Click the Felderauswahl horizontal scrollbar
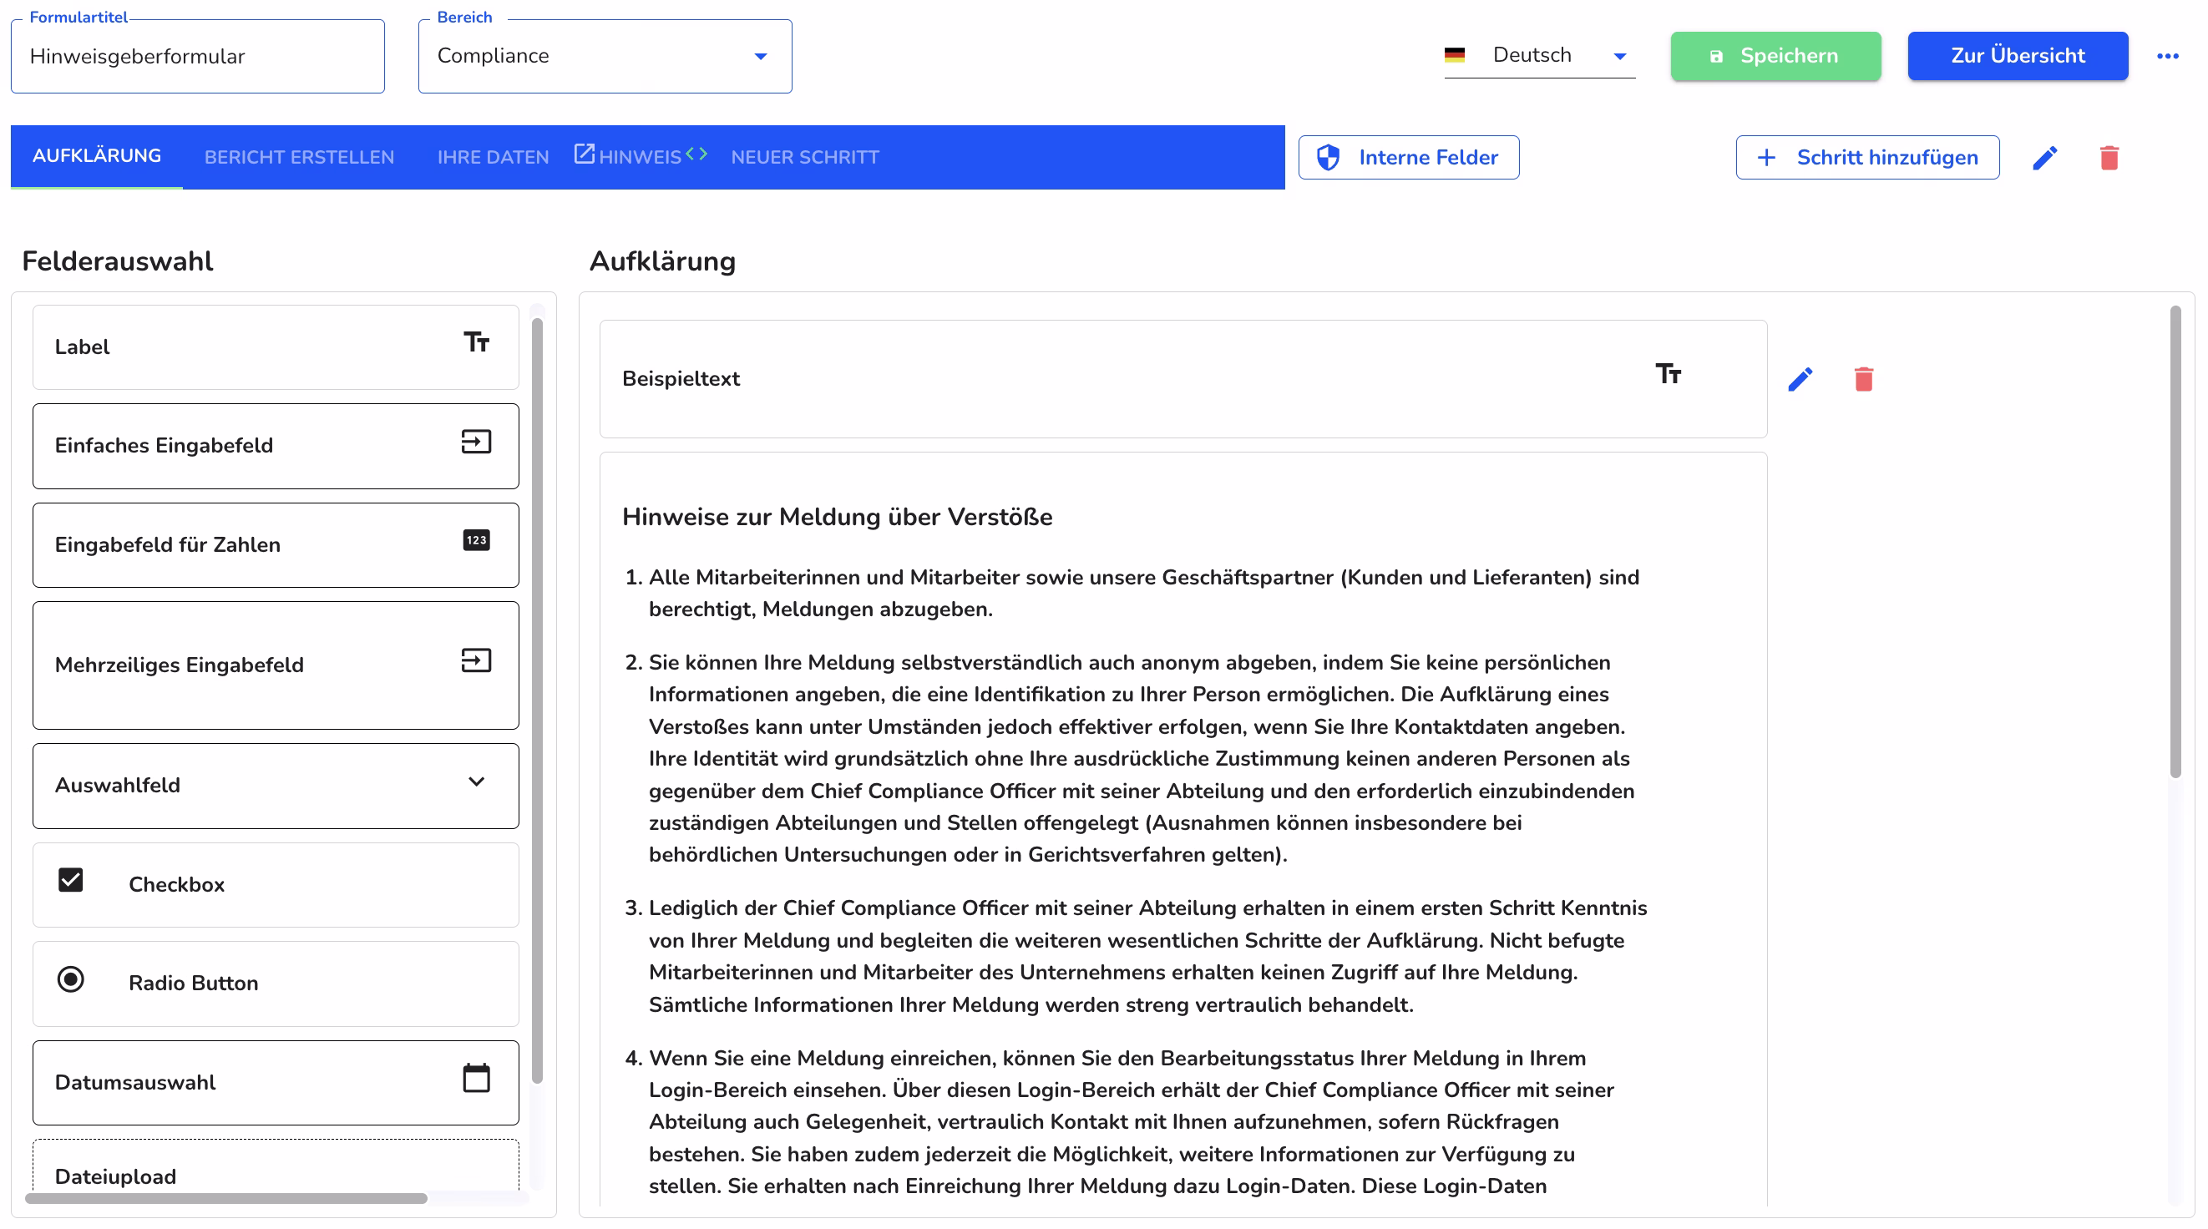Screen dimensions: 2208x1229 click(x=226, y=1198)
